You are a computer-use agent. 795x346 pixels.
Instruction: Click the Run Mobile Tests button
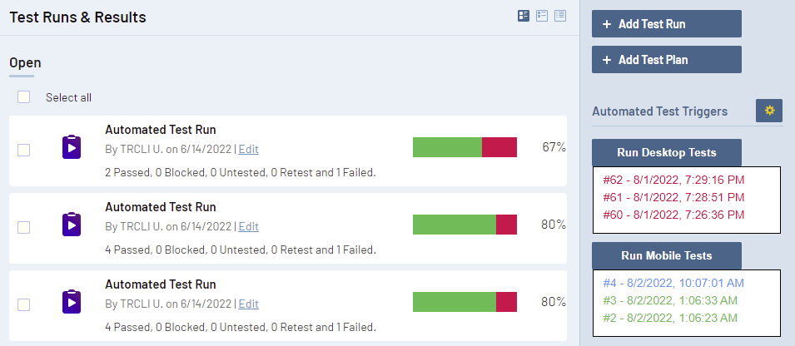point(666,255)
